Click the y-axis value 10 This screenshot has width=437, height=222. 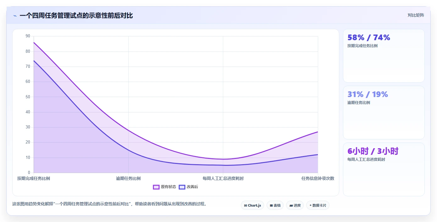[x=28, y=158]
